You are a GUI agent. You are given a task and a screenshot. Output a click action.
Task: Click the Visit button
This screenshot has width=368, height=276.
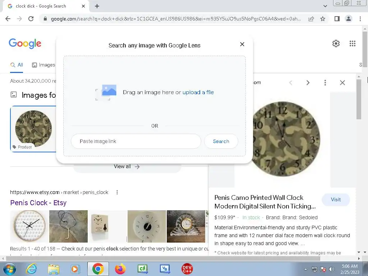[x=336, y=199]
